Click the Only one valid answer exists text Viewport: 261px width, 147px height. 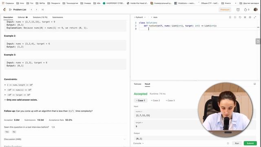point(22,100)
